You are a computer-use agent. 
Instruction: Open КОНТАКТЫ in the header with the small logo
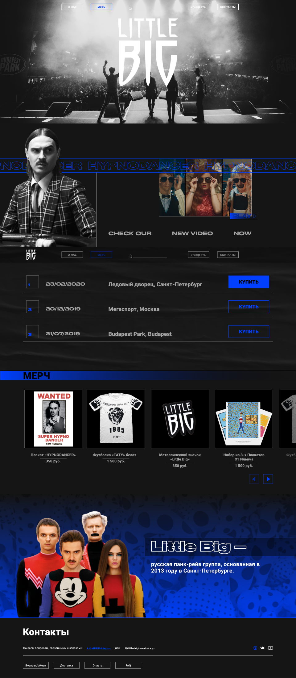coord(228,255)
